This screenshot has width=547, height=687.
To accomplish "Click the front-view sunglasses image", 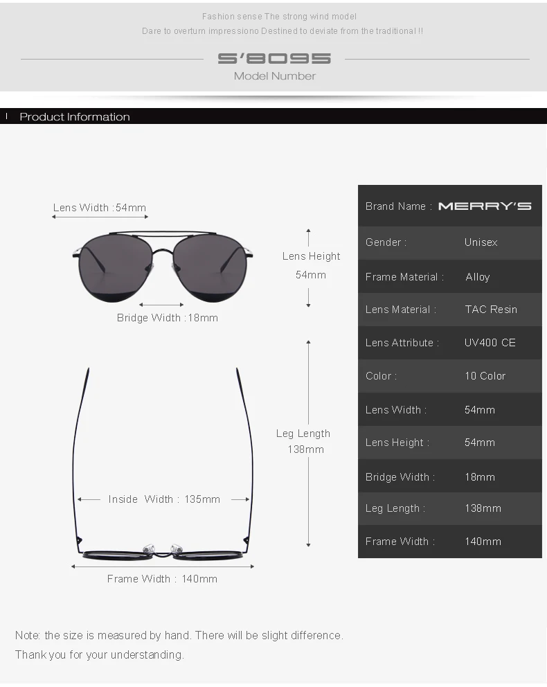I will click(x=163, y=267).
